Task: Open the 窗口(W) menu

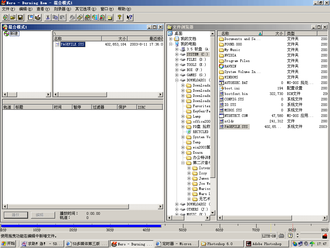Action: pyautogui.click(x=107, y=9)
